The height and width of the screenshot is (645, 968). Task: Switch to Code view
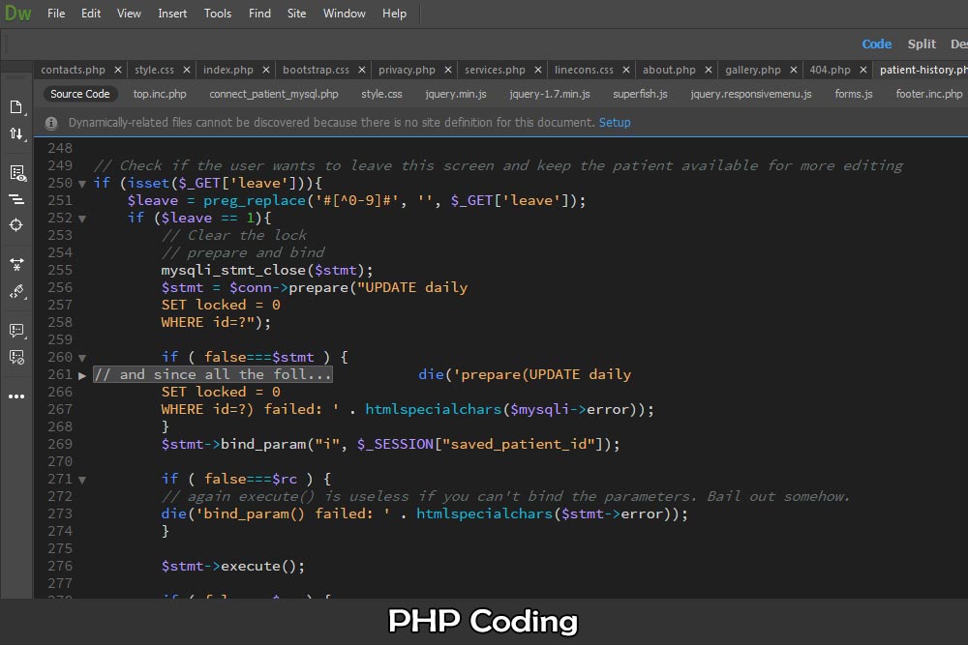tap(876, 44)
